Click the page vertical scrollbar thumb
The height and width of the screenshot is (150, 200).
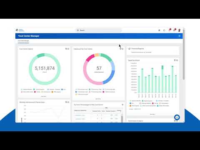coord(184,55)
